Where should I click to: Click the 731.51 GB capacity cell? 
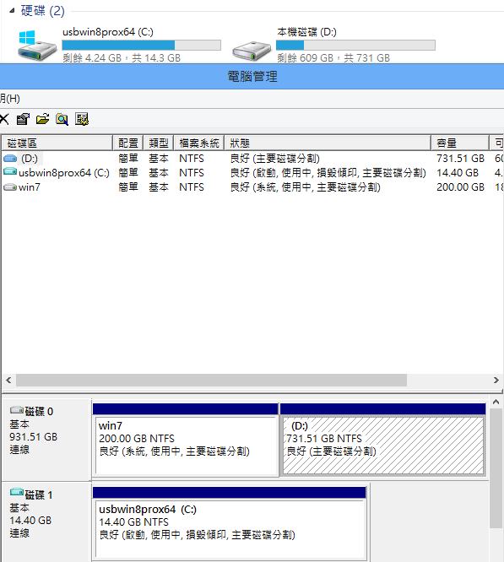tap(460, 159)
